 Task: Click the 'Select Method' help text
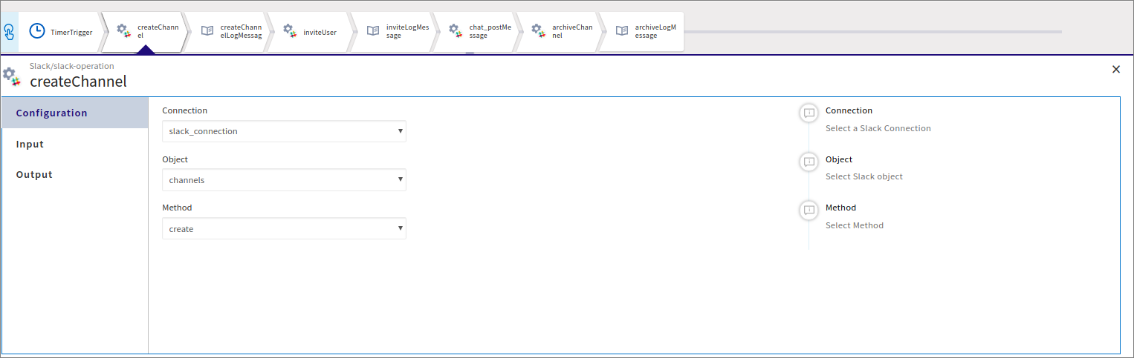[x=855, y=225]
